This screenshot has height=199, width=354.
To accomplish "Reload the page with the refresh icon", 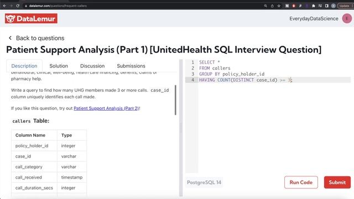I will pyautogui.click(x=18, y=6).
